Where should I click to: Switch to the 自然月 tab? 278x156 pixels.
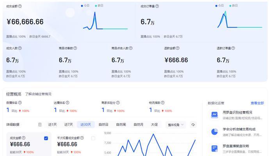pyautogui.click(x=139, y=125)
